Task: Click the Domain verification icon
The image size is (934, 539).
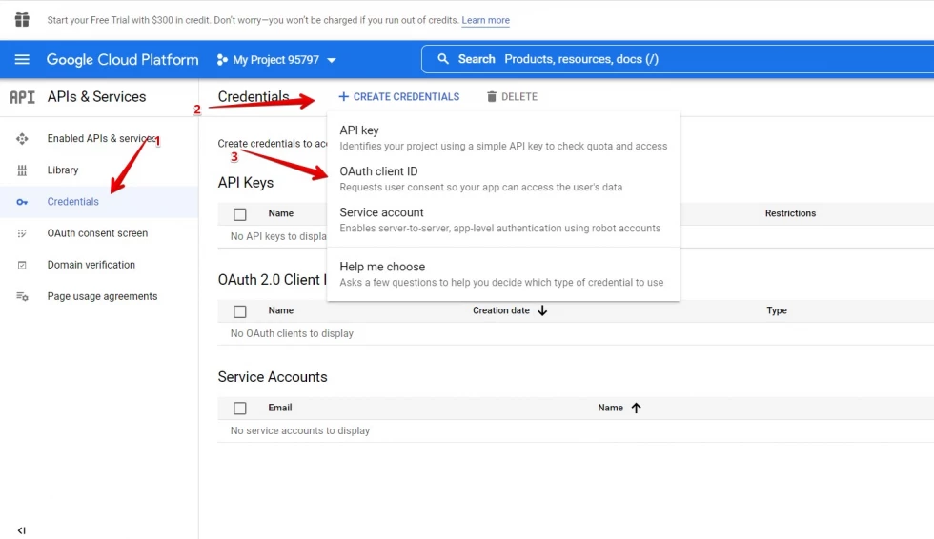Action: 22,265
